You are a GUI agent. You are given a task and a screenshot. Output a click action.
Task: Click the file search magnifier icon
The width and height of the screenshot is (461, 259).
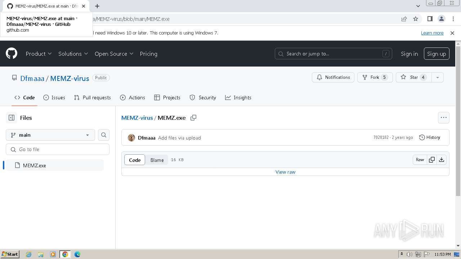(104, 135)
